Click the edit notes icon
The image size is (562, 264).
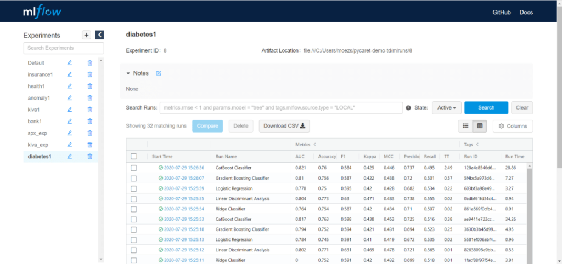click(159, 73)
